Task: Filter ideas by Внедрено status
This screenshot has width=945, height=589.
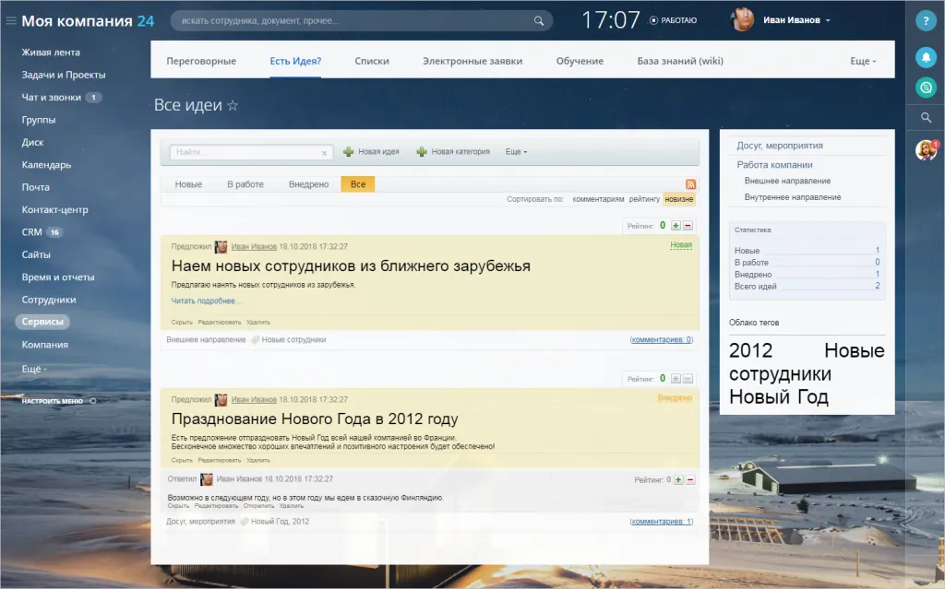Action: click(308, 184)
